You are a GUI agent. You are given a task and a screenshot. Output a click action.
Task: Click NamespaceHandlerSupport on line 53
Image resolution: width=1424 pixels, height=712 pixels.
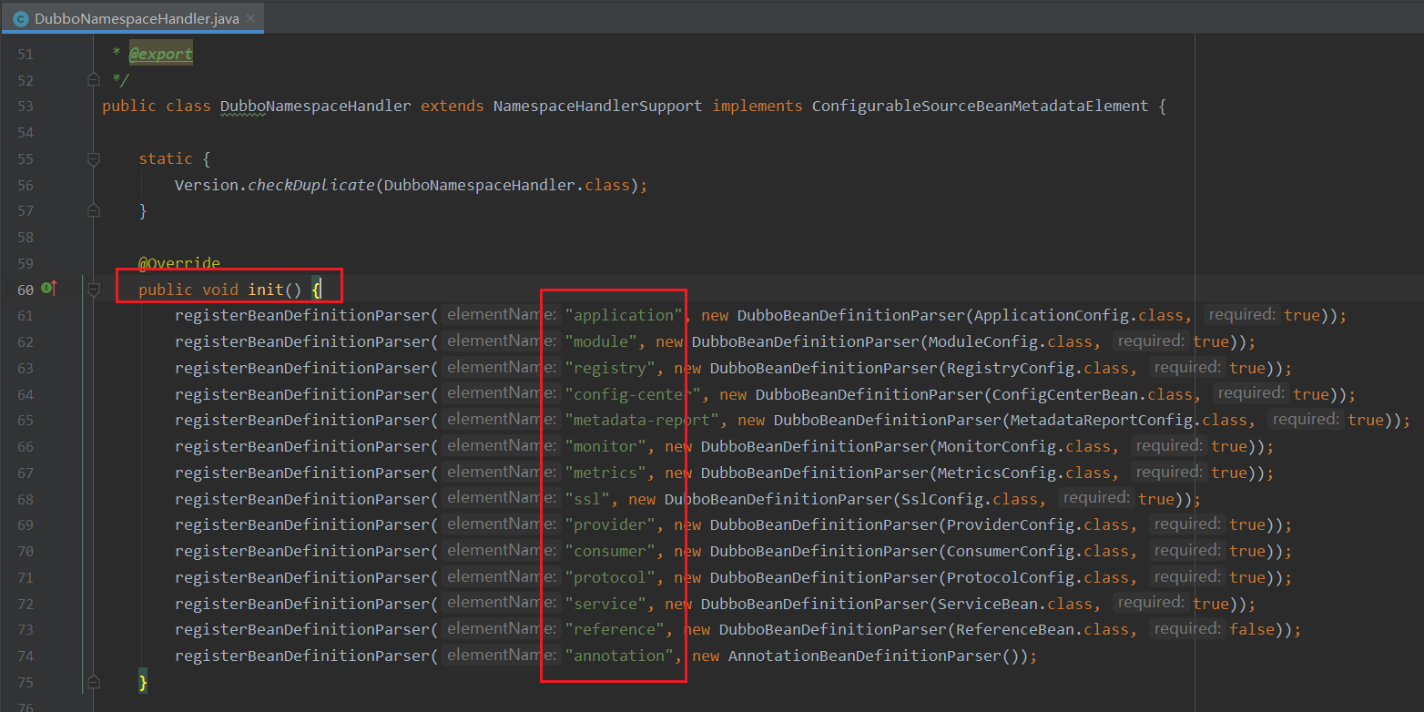pyautogui.click(x=597, y=107)
